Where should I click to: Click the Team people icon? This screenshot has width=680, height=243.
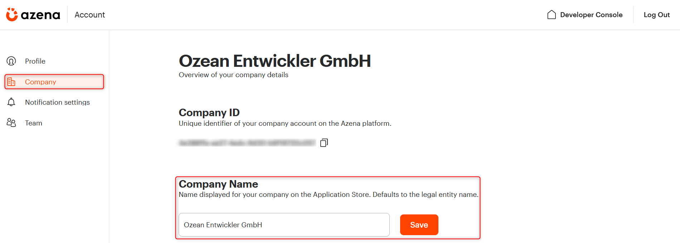point(11,123)
